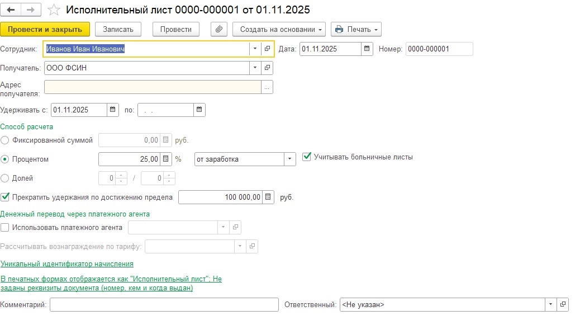580x320 pixels.
Task: Open the Получатель record with open-form icon
Action: coord(267,68)
